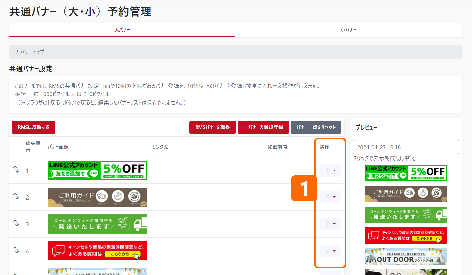This screenshot has height=275, width=472.
Task: Click the LINE 5%OFF banner in the preview panel
Action: pyautogui.click(x=406, y=173)
